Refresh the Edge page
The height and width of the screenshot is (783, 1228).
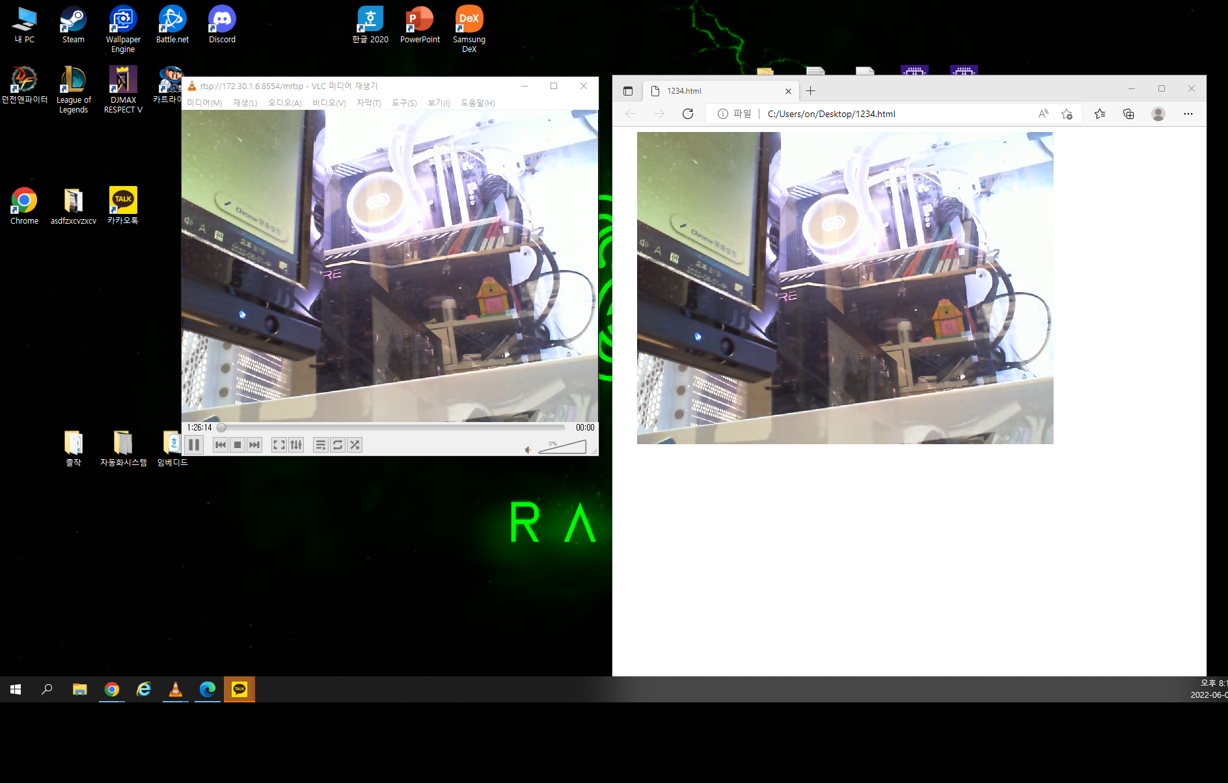point(688,114)
